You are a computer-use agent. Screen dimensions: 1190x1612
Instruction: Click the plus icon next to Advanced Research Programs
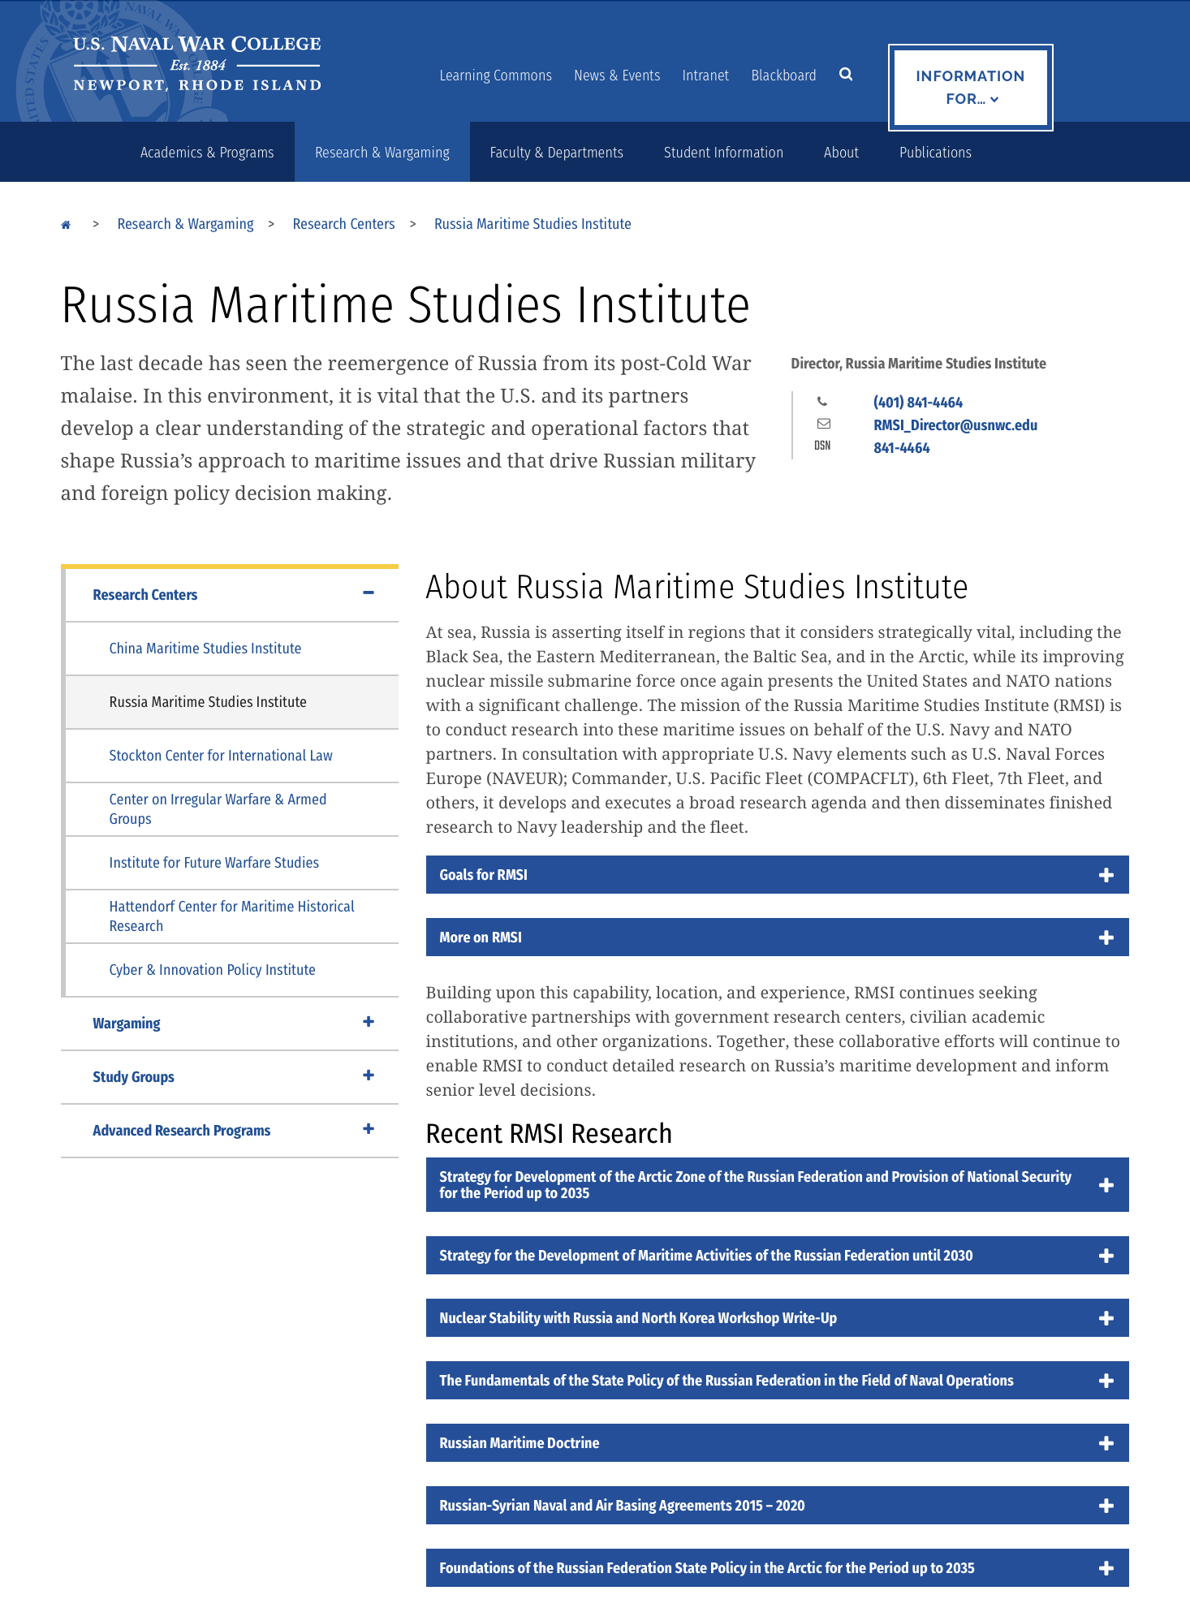tap(369, 1129)
